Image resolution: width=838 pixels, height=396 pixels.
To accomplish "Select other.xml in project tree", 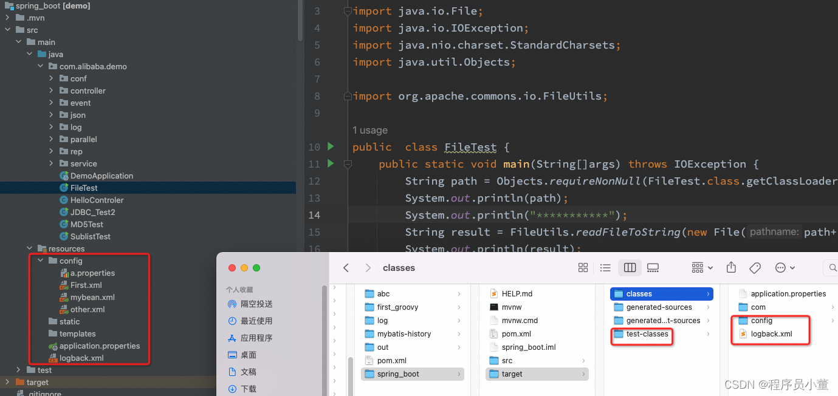I will 88,309.
